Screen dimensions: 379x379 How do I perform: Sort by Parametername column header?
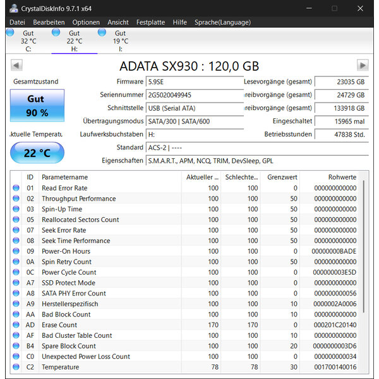point(64,177)
